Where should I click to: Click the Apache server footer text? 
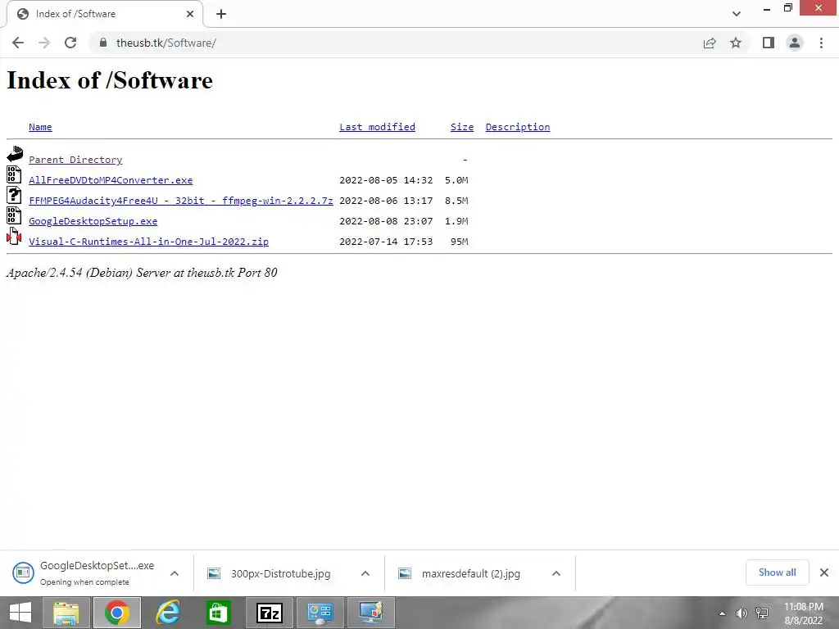(x=142, y=272)
